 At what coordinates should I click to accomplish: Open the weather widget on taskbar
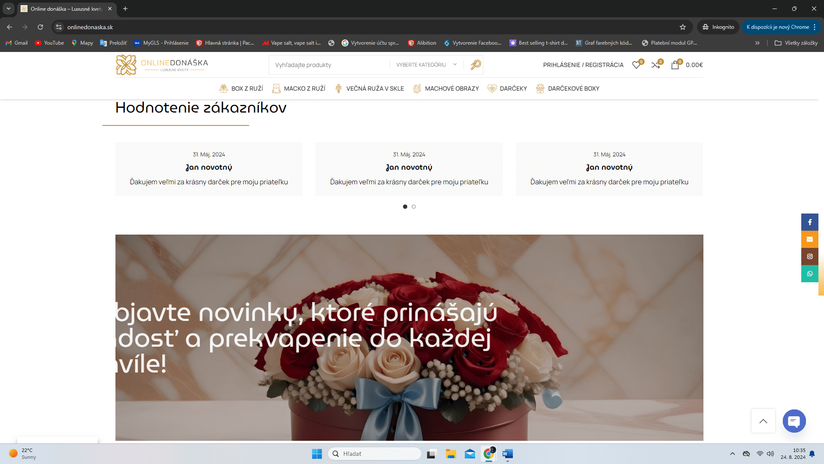click(23, 454)
